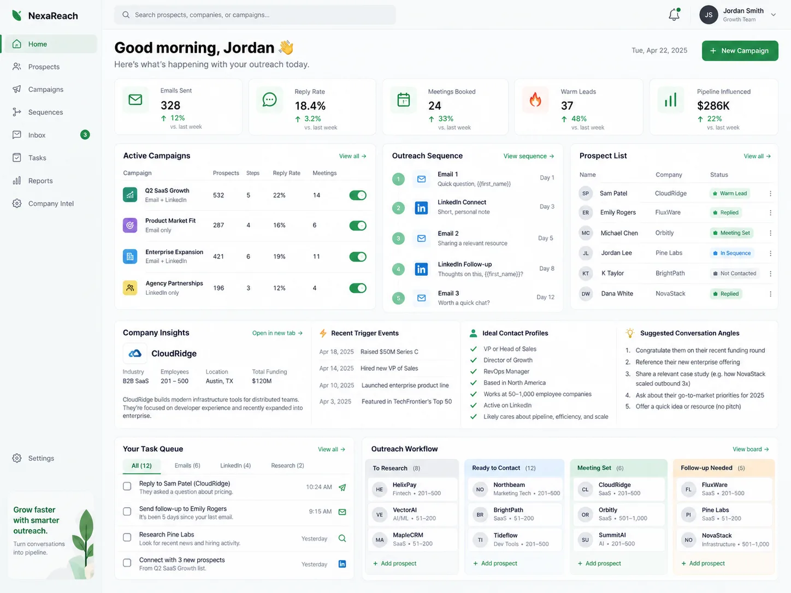Open the notifications bell
Viewport: 791px width, 593px height.
pos(674,15)
